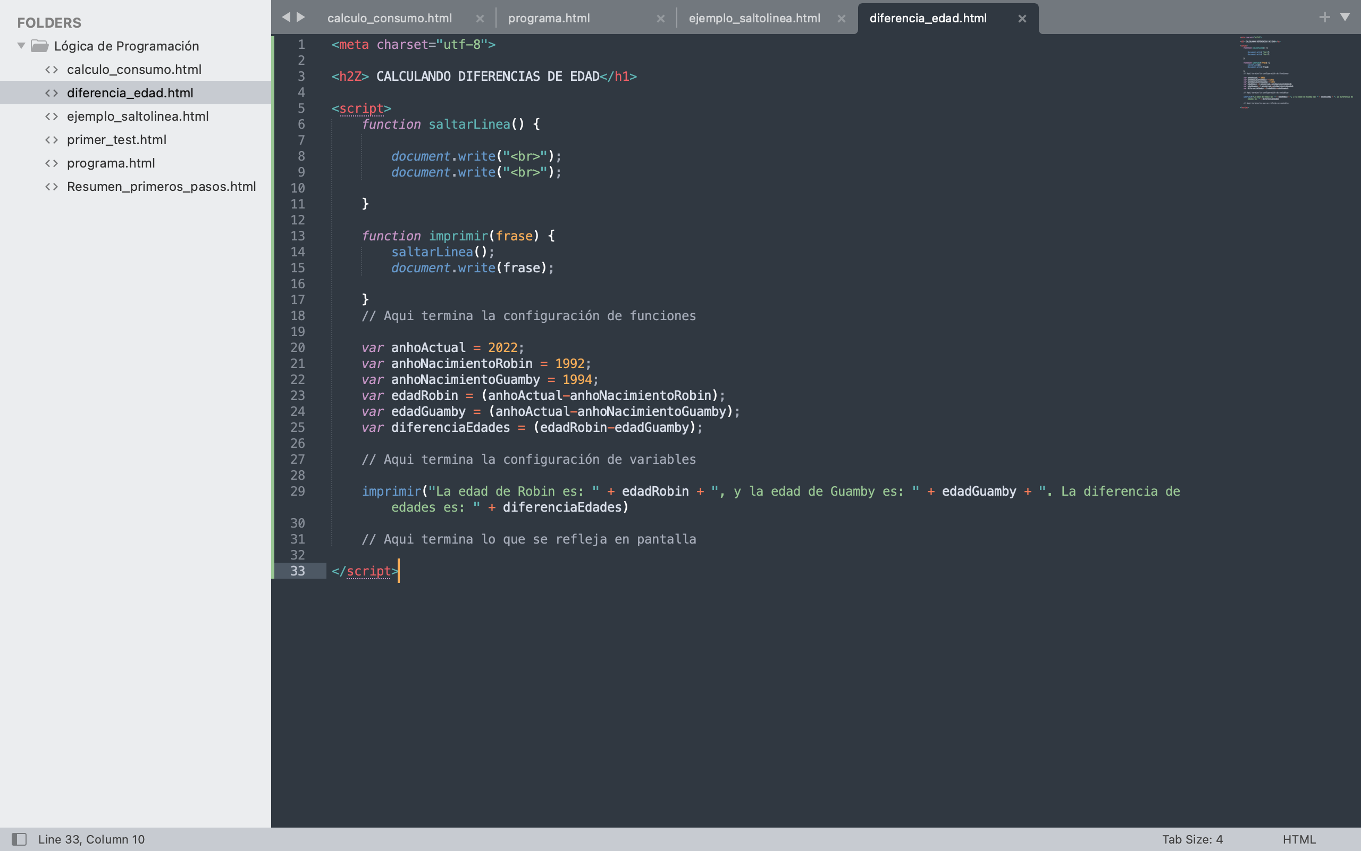Click file icon beside diferencia_edad.html
The height and width of the screenshot is (851, 1361).
52,93
